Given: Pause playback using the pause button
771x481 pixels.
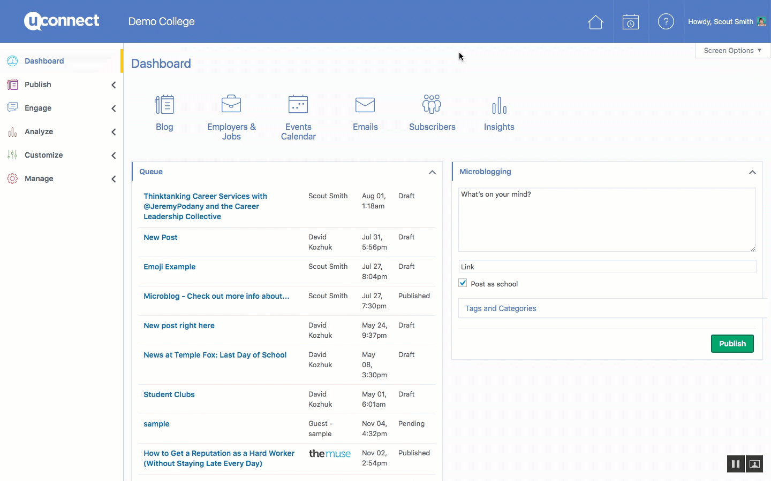Looking at the screenshot, I should (x=735, y=464).
